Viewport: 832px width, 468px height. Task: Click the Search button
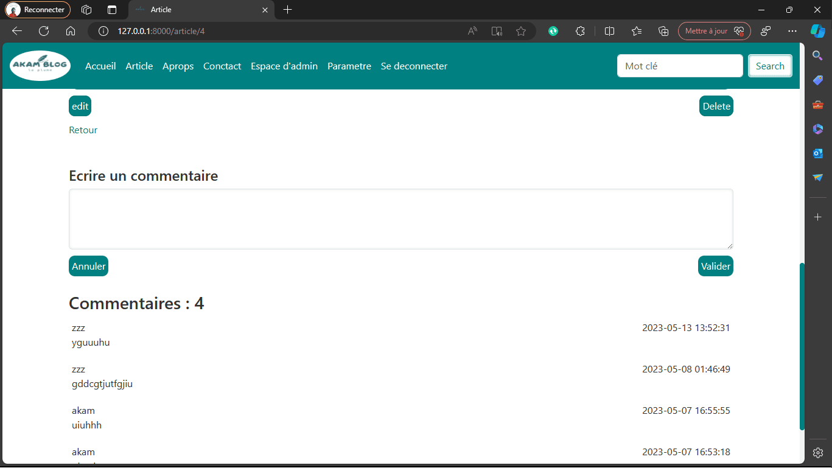pyautogui.click(x=770, y=66)
